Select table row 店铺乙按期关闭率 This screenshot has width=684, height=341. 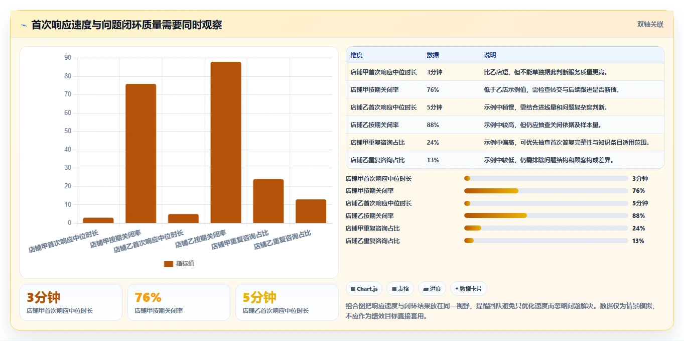pyautogui.click(x=505, y=125)
